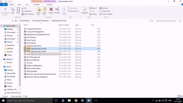
Task: Show hidden system tray icons
Action: coord(153,100)
